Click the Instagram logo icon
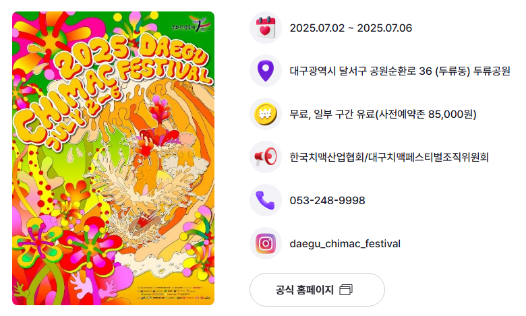The width and height of the screenshot is (526, 316). (x=265, y=244)
